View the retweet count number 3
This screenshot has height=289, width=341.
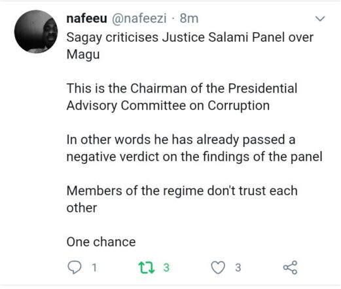tap(166, 267)
